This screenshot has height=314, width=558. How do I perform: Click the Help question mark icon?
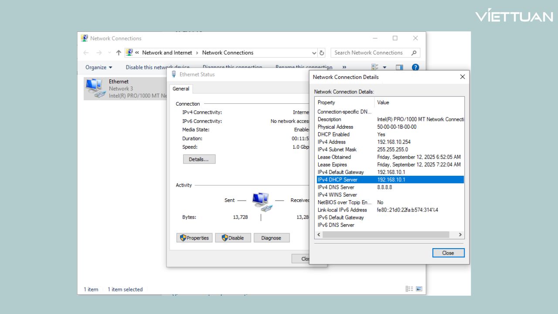pyautogui.click(x=415, y=67)
